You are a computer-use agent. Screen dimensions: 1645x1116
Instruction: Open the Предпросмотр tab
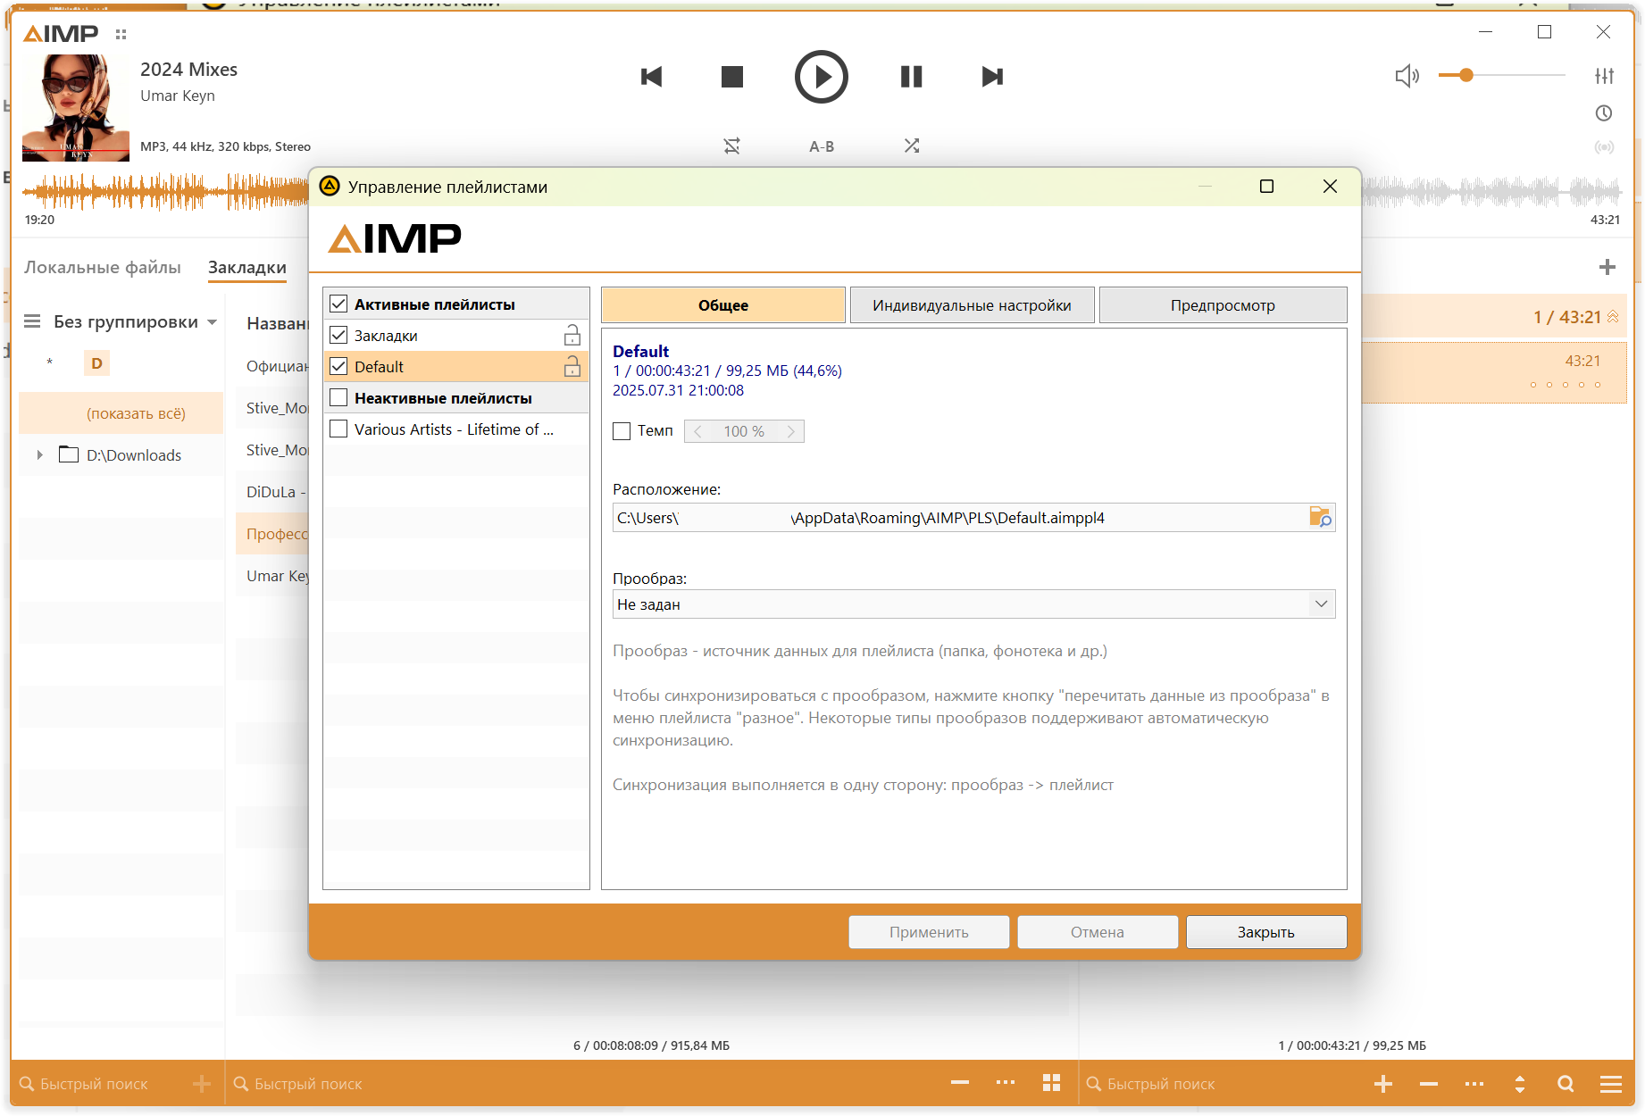(x=1223, y=305)
